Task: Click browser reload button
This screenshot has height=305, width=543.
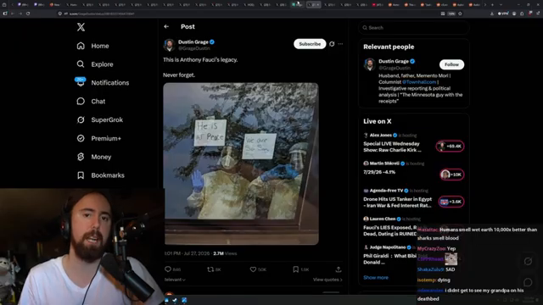Action: (x=28, y=14)
